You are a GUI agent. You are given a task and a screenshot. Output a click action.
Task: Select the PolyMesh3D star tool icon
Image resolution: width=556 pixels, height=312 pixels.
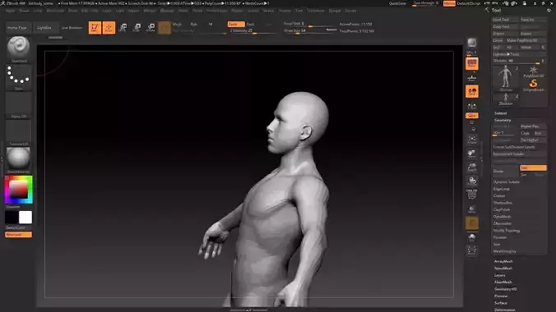533,71
